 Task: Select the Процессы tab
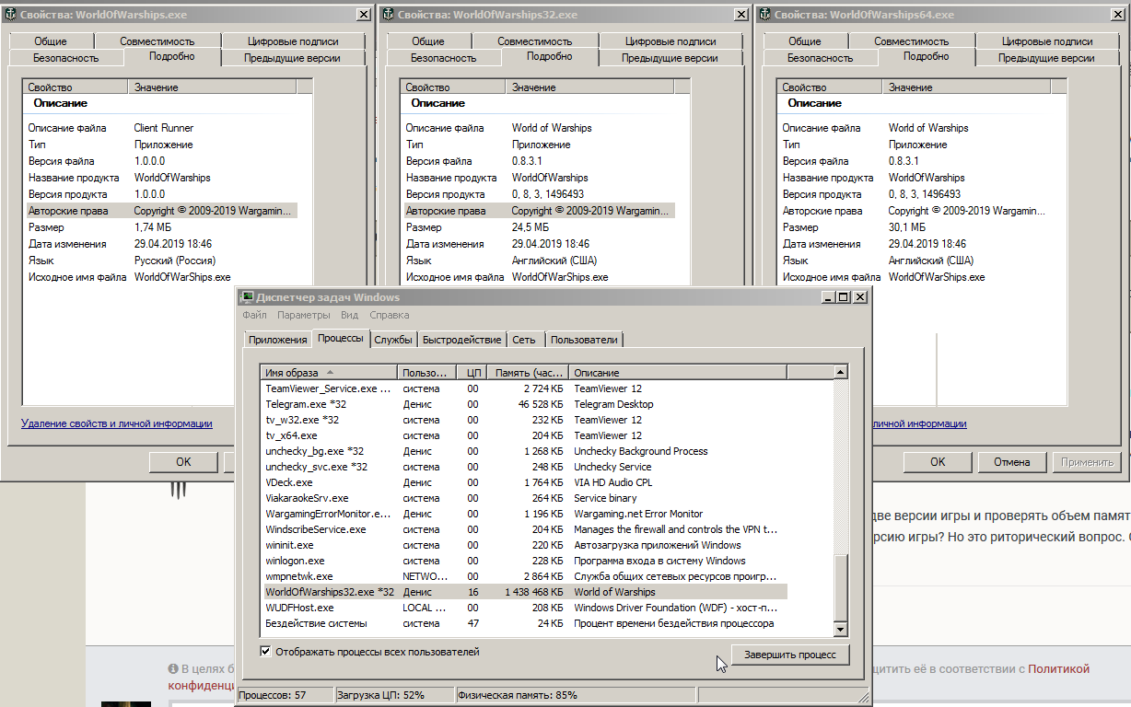[341, 338]
